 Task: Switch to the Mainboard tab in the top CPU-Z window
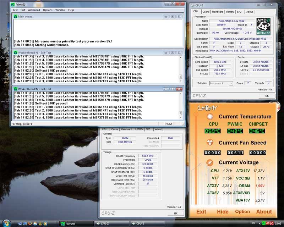coord(218,12)
